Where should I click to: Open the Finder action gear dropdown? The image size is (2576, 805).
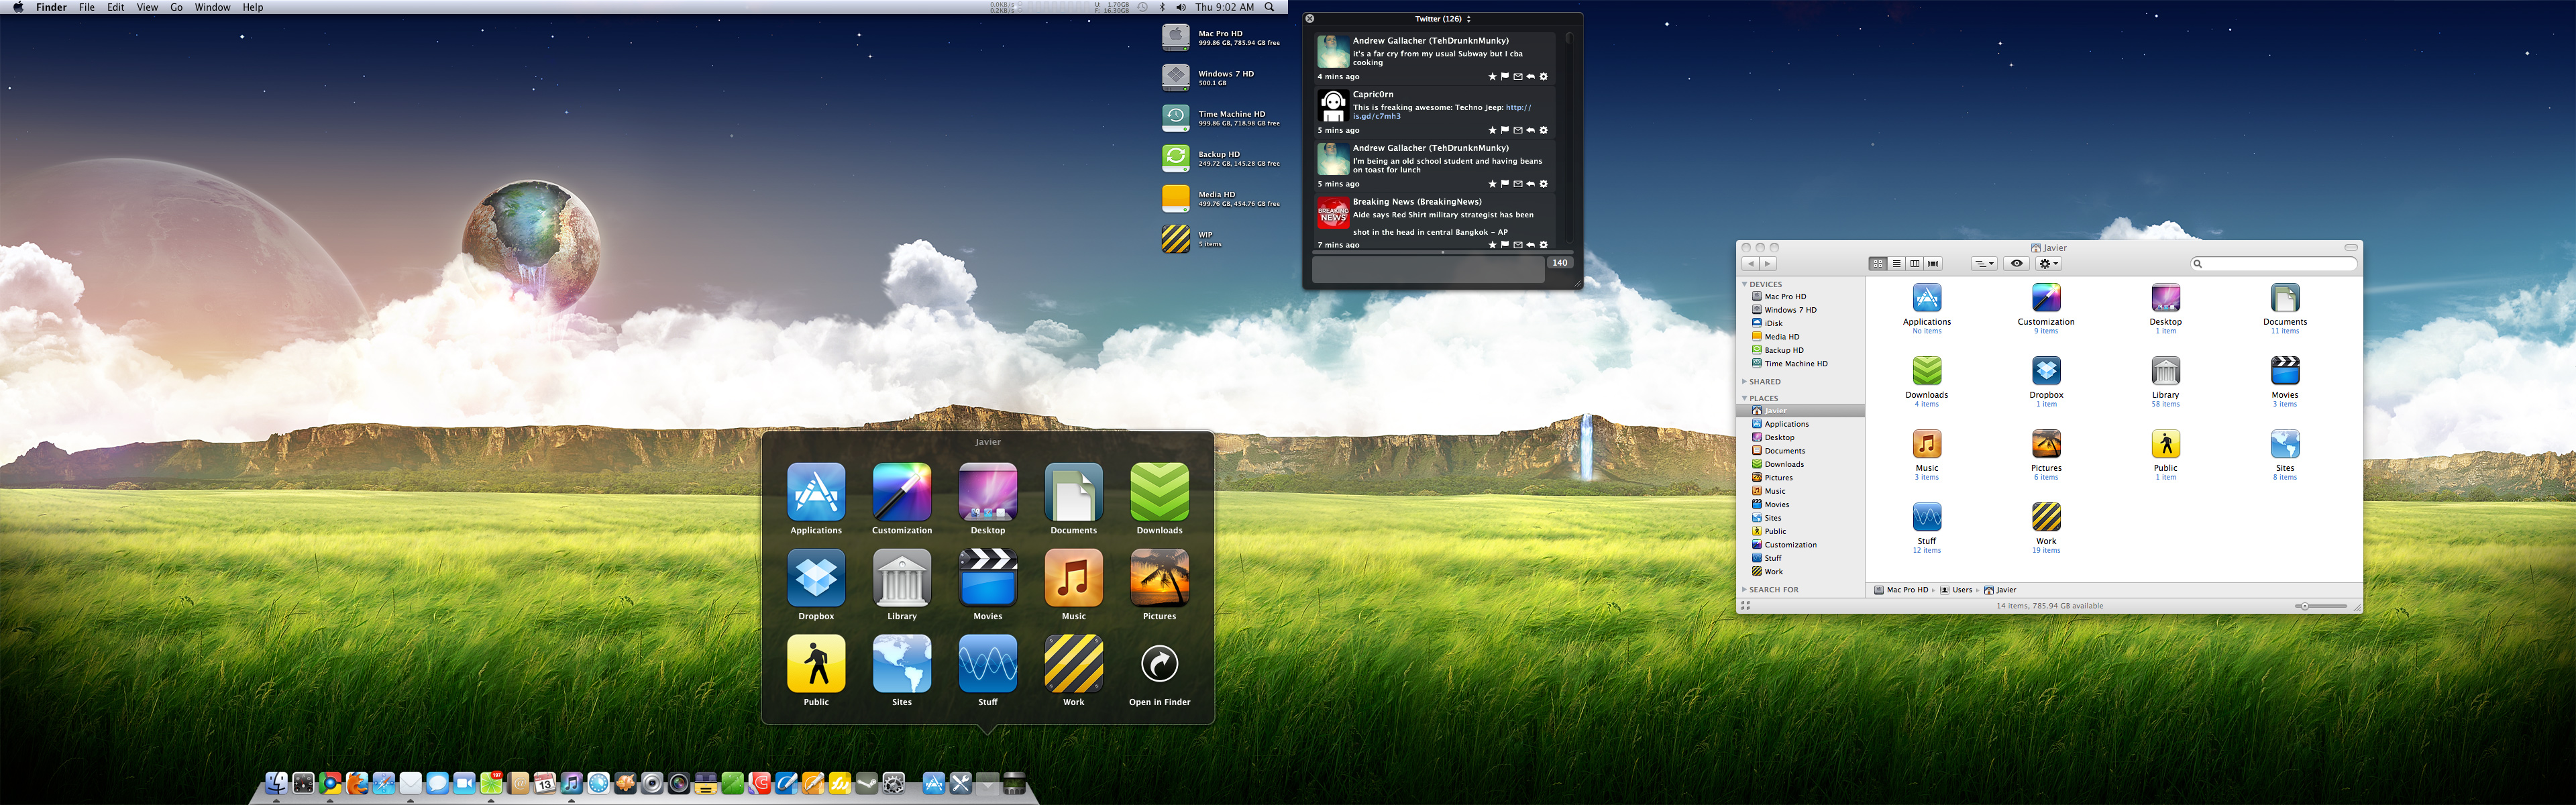point(2049,264)
